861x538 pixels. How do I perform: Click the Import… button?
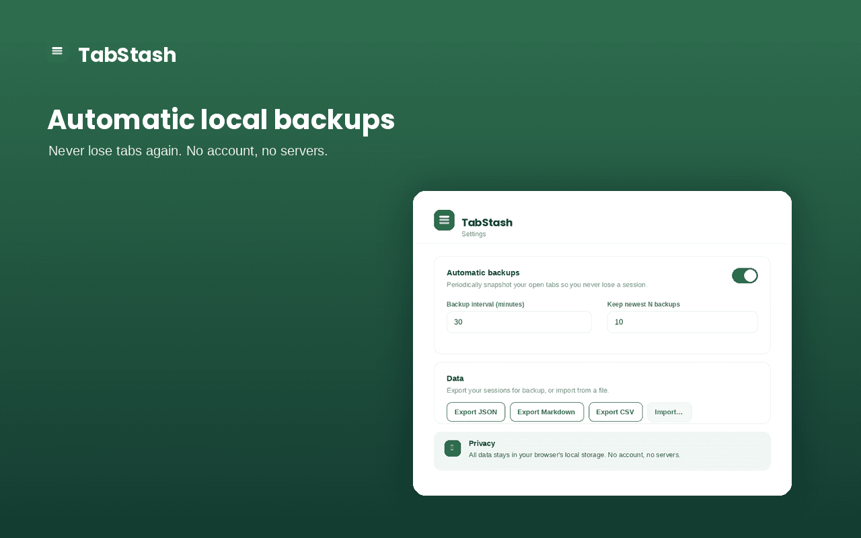click(669, 412)
